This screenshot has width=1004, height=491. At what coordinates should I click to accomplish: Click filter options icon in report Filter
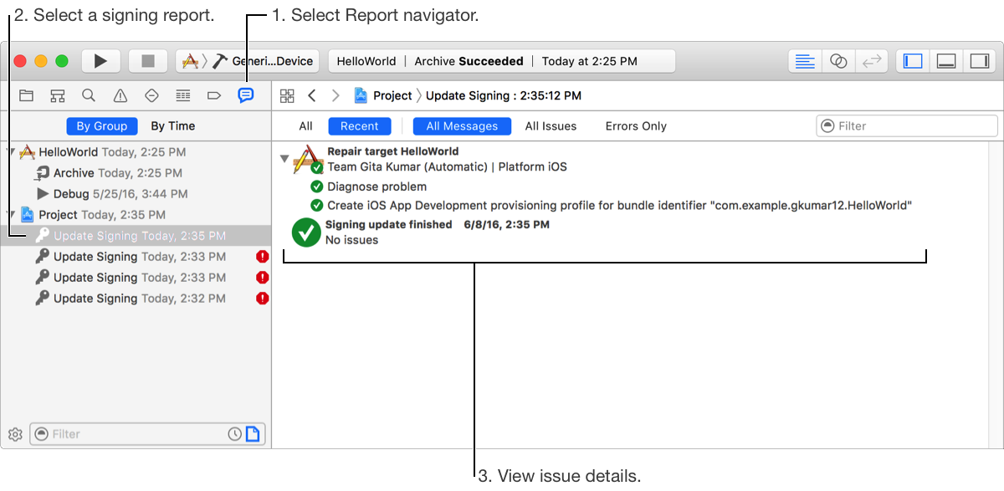point(827,126)
